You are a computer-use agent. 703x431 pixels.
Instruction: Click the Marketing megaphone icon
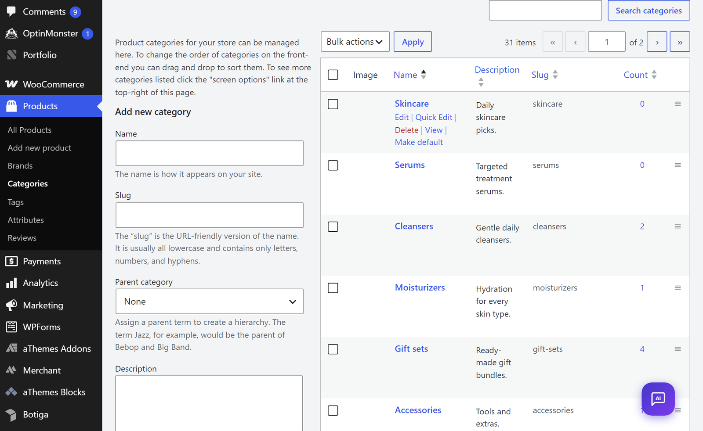11,305
